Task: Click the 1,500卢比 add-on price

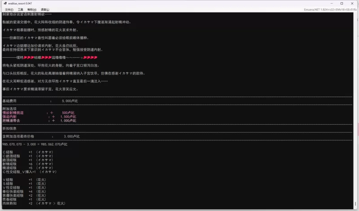Action: pos(68,117)
